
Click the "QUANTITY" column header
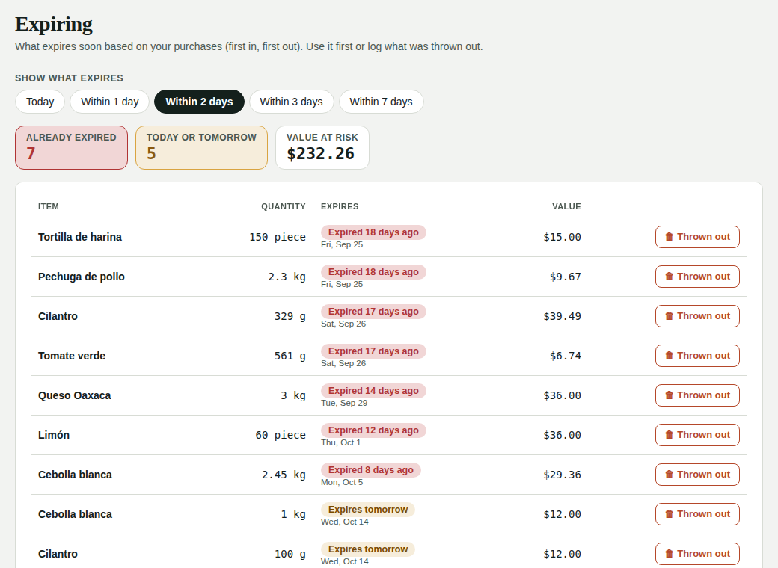[284, 206]
